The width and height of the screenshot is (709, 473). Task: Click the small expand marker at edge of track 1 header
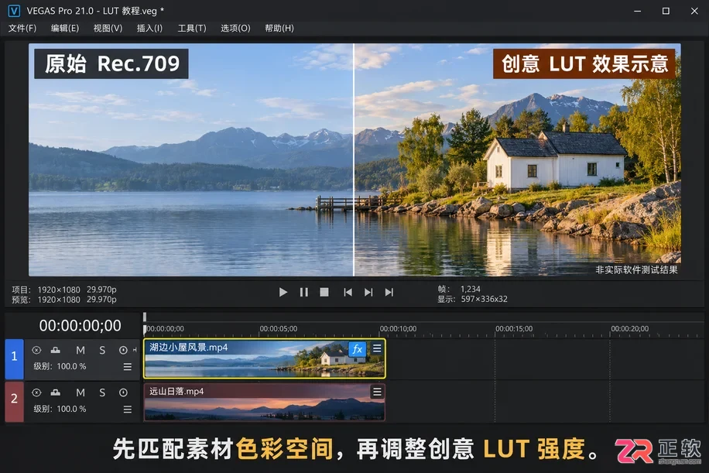(x=135, y=350)
